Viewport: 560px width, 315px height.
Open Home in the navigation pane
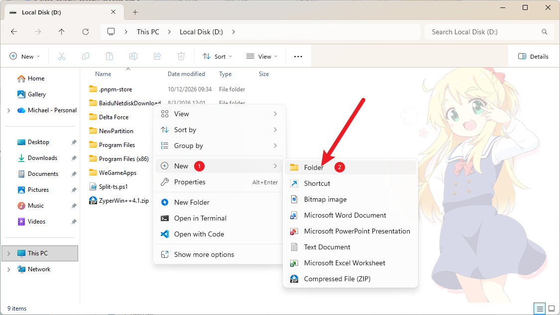click(40, 79)
